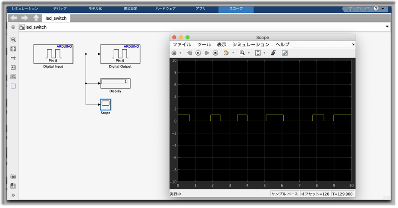The width and height of the screenshot is (398, 208).
Task: Open the 書式設定 ribbon tab
Action: click(131, 9)
